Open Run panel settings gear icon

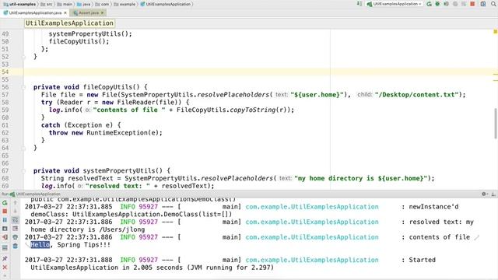484,194
